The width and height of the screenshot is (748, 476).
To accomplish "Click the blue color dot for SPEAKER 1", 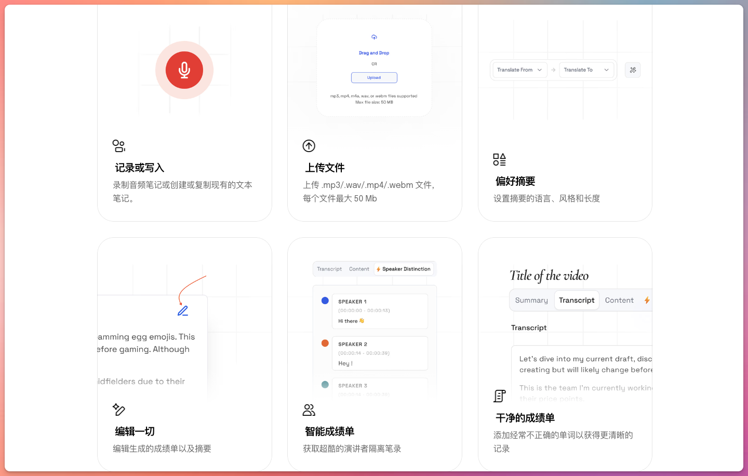I will [x=325, y=300].
